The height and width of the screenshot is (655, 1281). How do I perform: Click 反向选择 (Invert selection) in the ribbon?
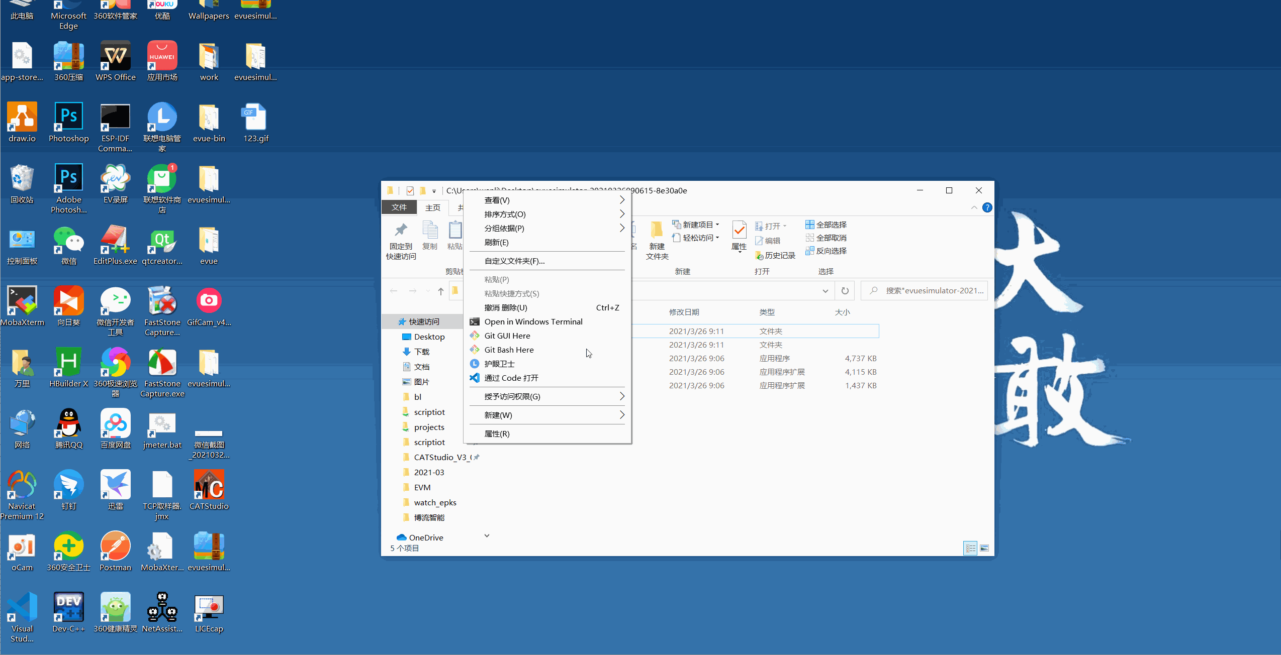coord(826,251)
